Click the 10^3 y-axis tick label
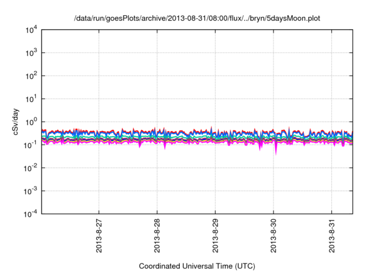Screen dimensions: 389x272 pos(31,53)
